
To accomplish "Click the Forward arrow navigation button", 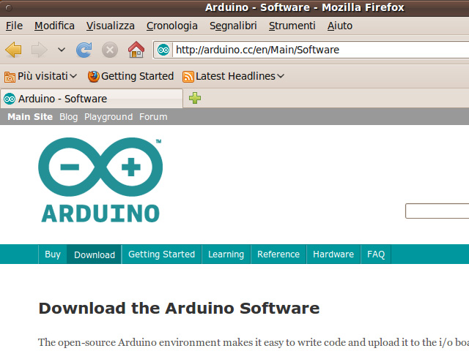I will pyautogui.click(x=39, y=50).
